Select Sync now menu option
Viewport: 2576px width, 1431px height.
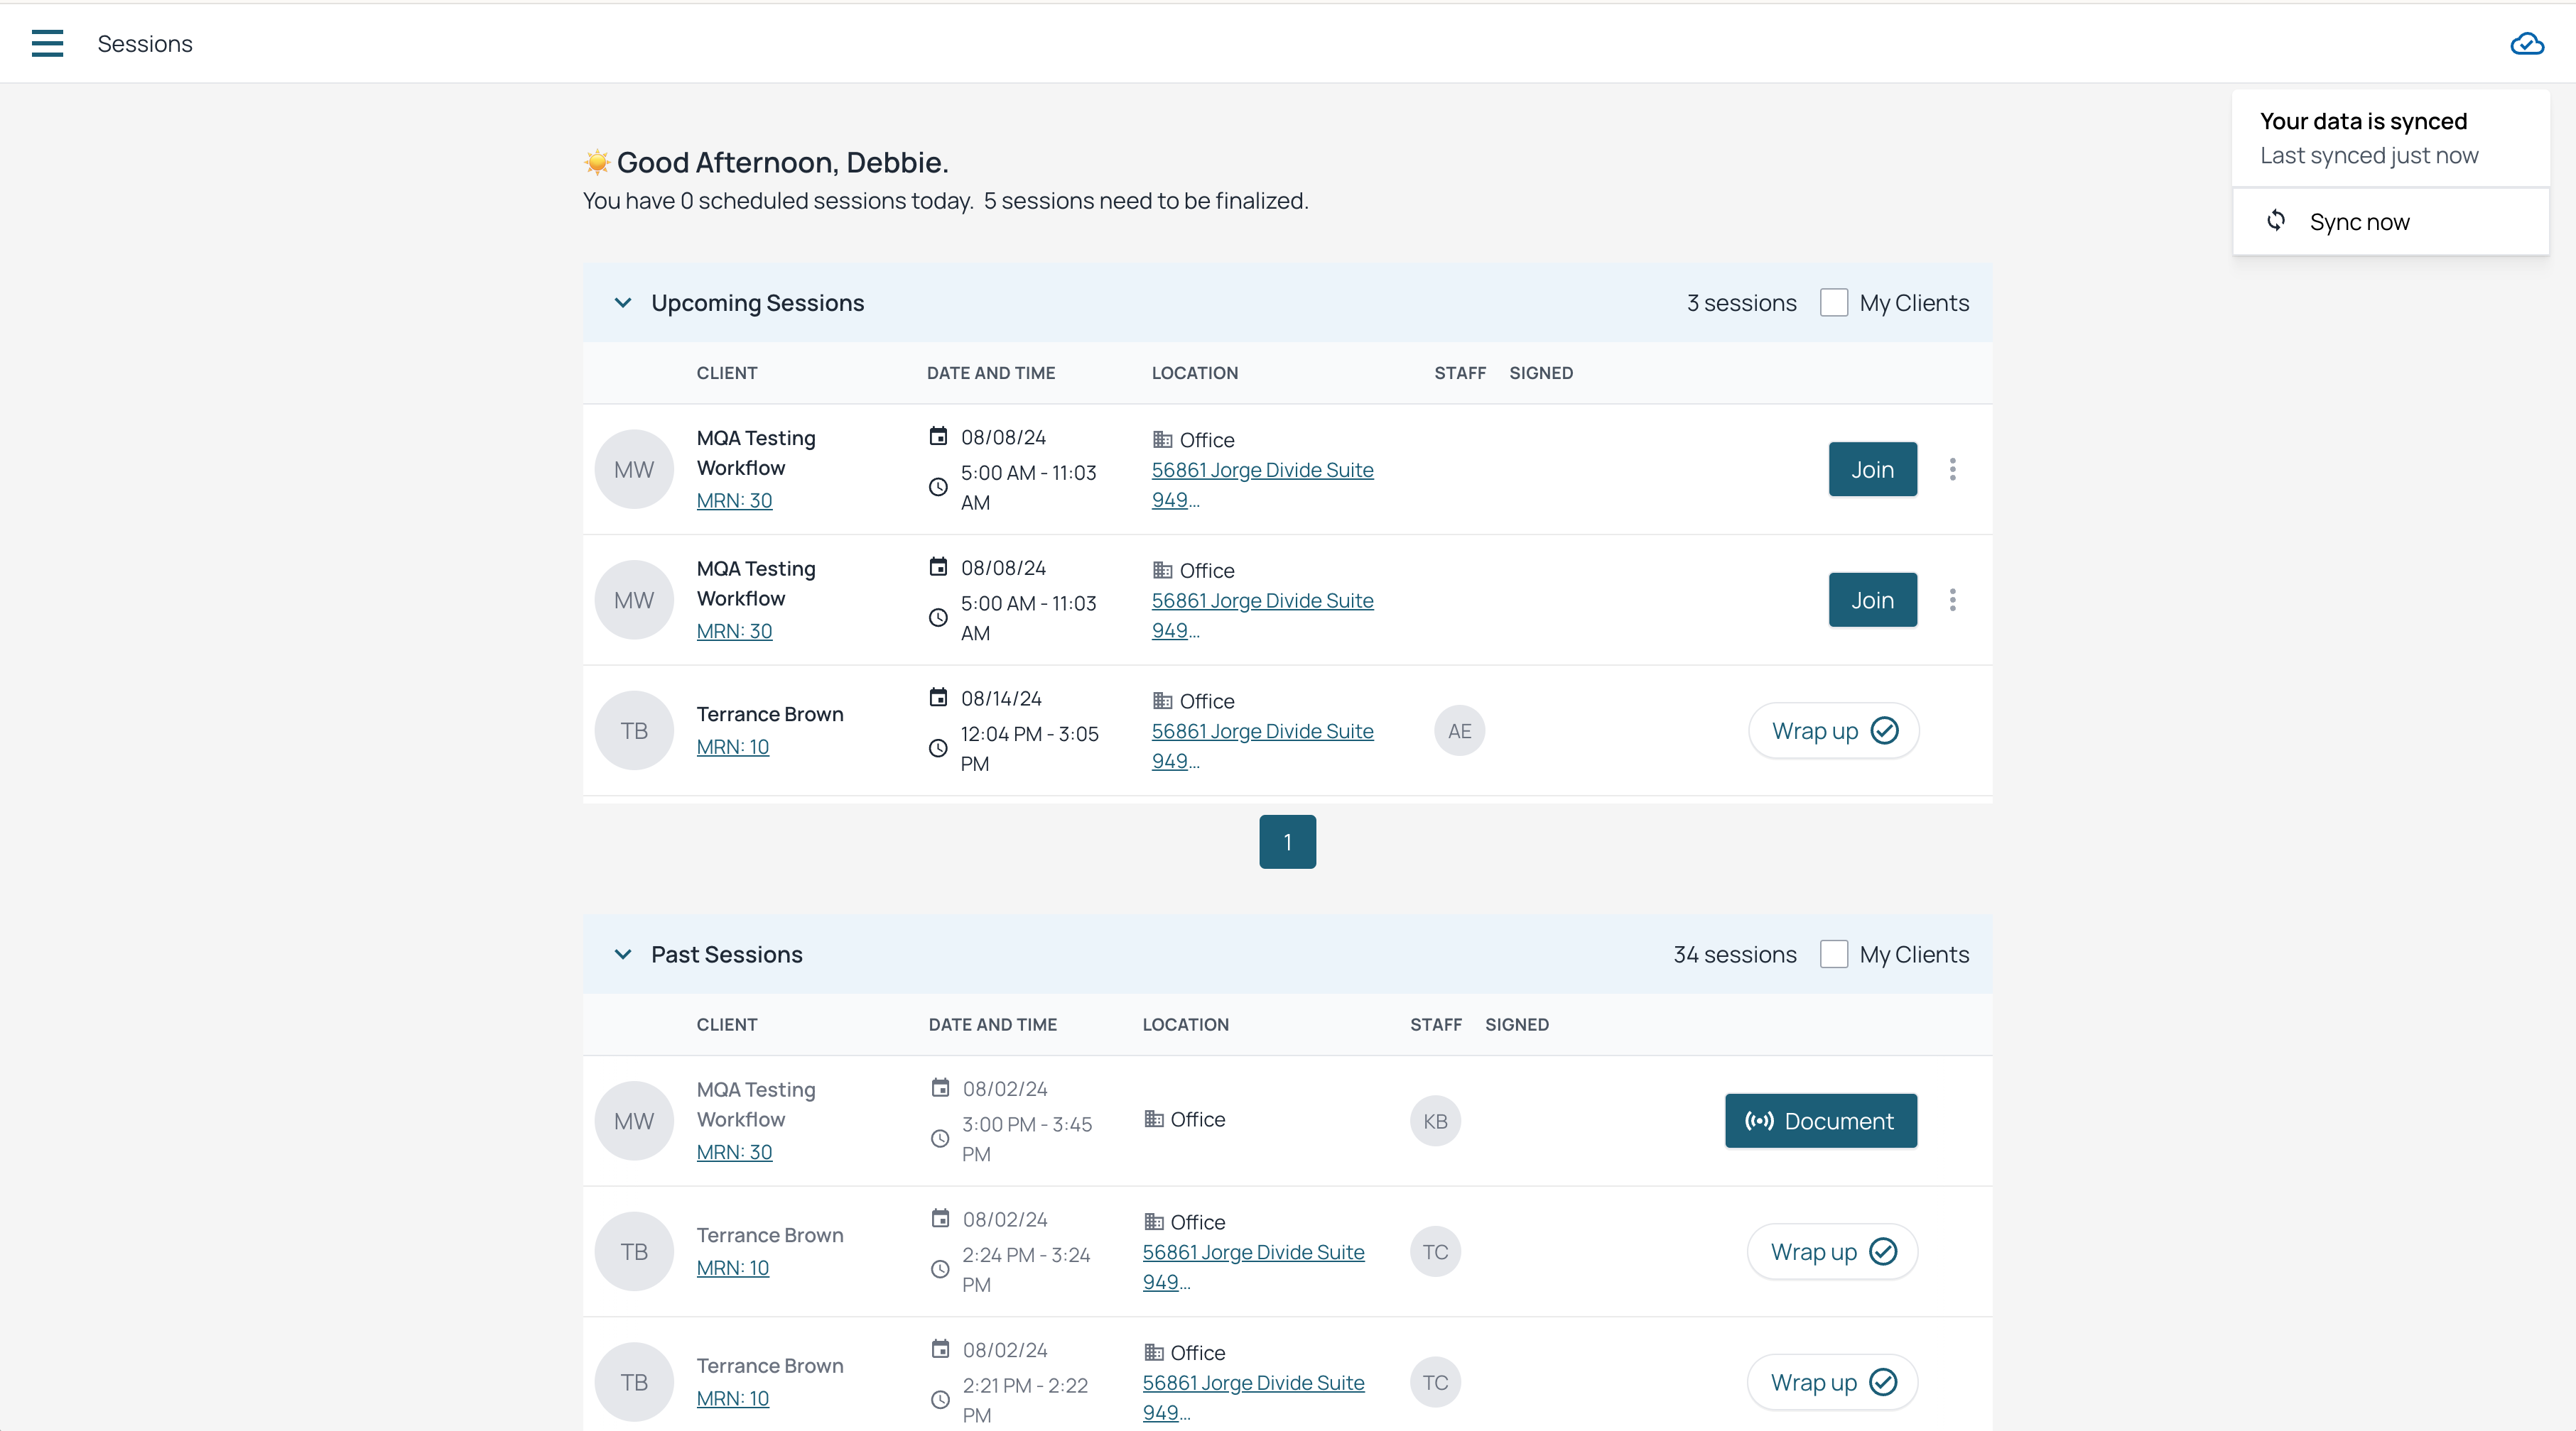[2390, 222]
